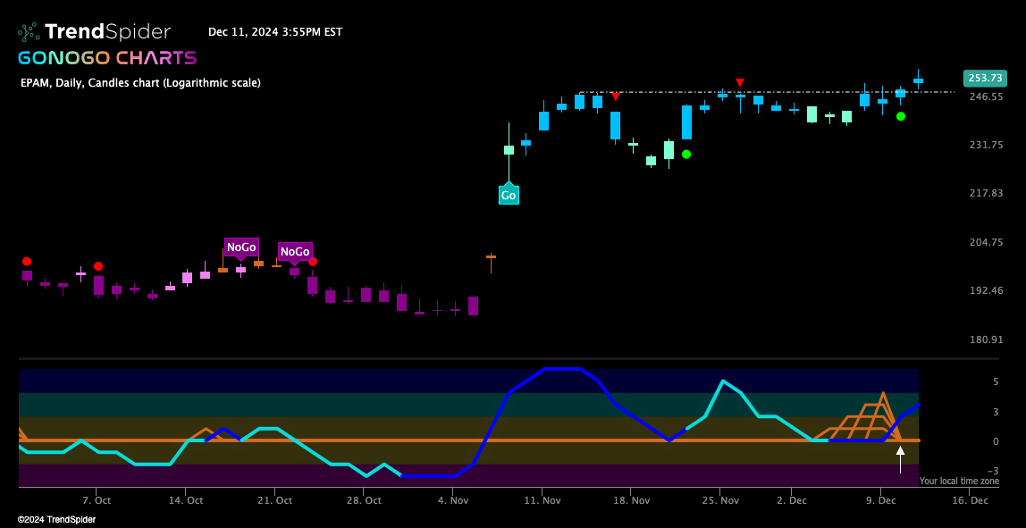Image resolution: width=1026 pixels, height=528 pixels.
Task: Click the dashed horizontal resistance line
Action: pos(767,92)
